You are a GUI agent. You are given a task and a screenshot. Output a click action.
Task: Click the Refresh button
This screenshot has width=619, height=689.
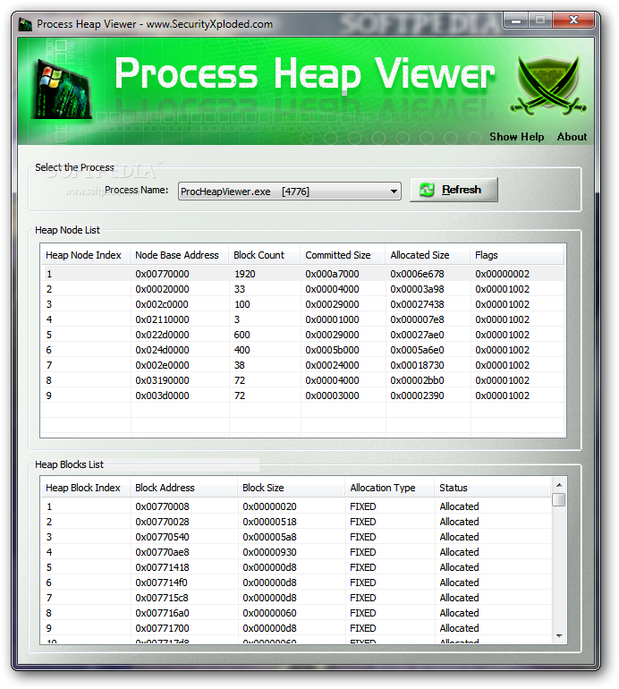pyautogui.click(x=454, y=190)
